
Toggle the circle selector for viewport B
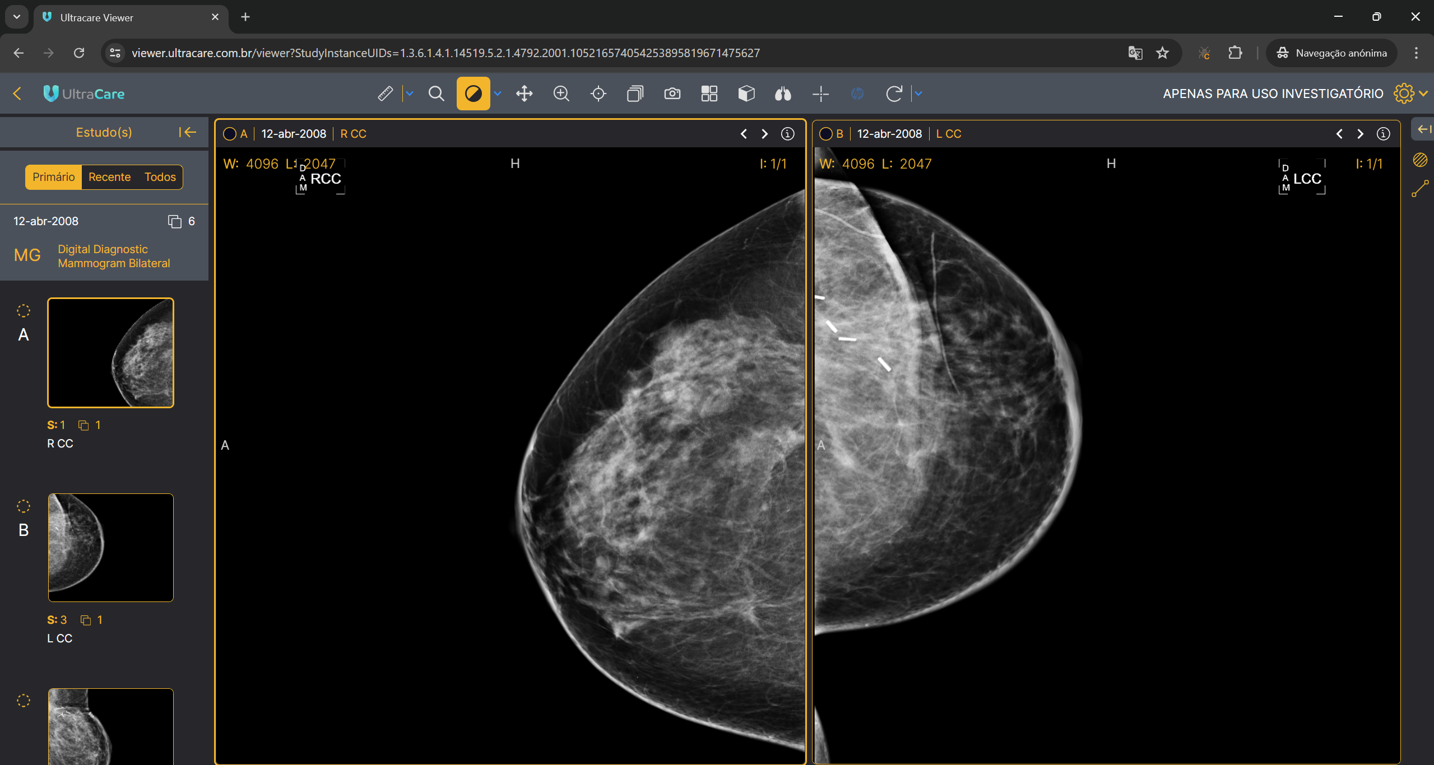(x=825, y=134)
